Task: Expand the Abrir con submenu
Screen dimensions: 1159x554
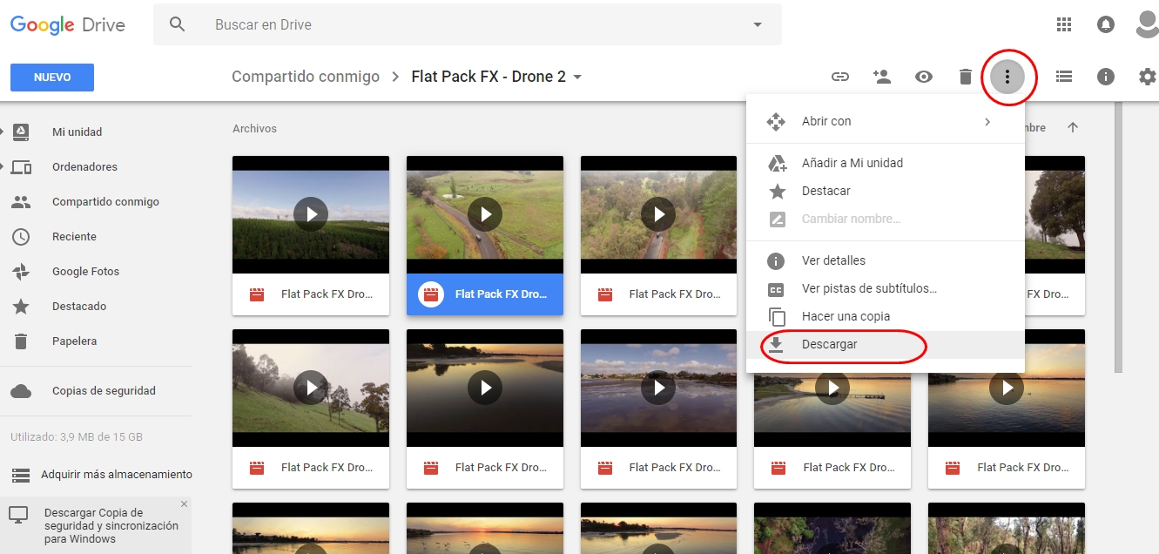Action: (886, 121)
